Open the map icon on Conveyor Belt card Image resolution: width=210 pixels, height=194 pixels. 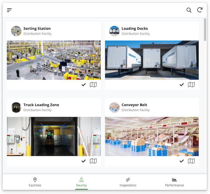[191, 161]
